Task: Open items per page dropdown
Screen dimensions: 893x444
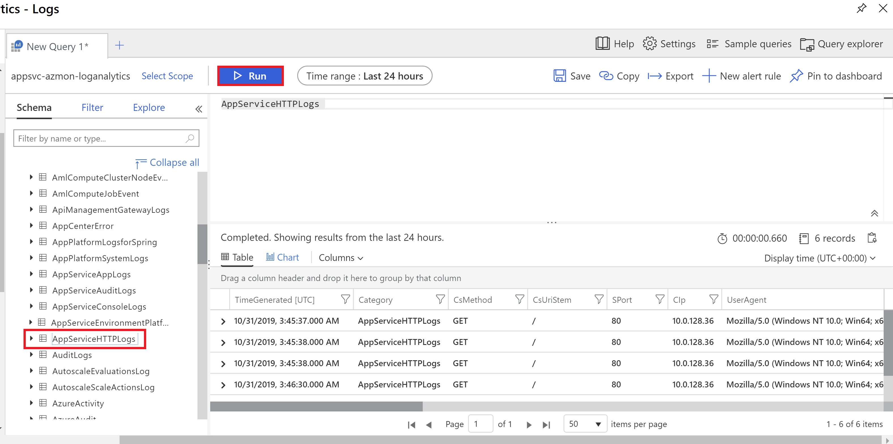Action: tap(585, 424)
